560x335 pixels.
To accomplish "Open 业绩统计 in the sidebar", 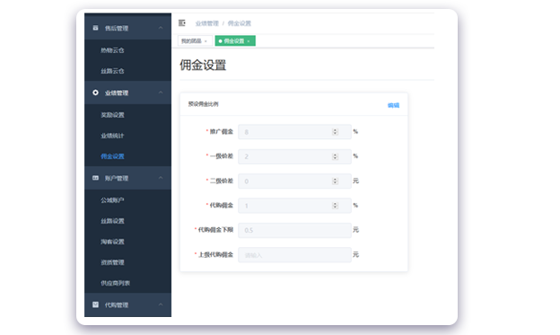I will coord(112,136).
